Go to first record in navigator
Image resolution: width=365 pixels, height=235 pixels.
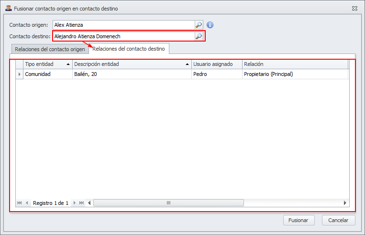click(x=20, y=203)
